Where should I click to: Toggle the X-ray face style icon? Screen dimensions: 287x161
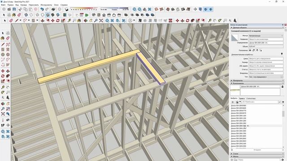click(26, 15)
